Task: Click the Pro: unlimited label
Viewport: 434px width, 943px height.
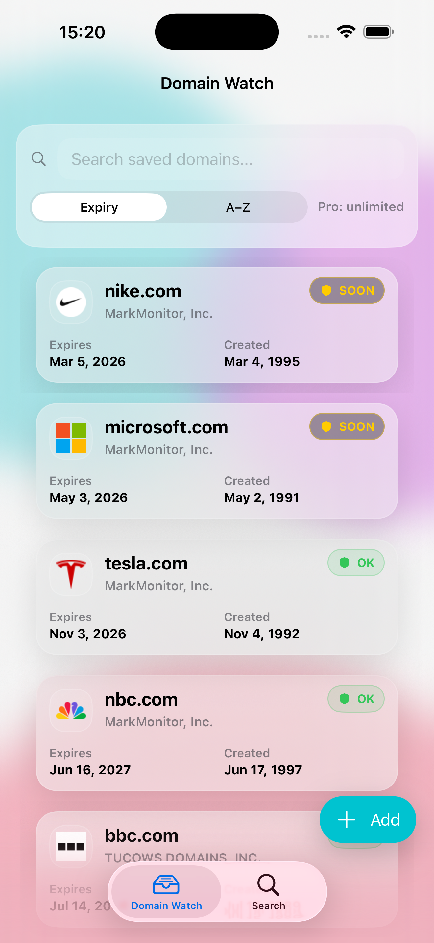Action: (x=361, y=207)
